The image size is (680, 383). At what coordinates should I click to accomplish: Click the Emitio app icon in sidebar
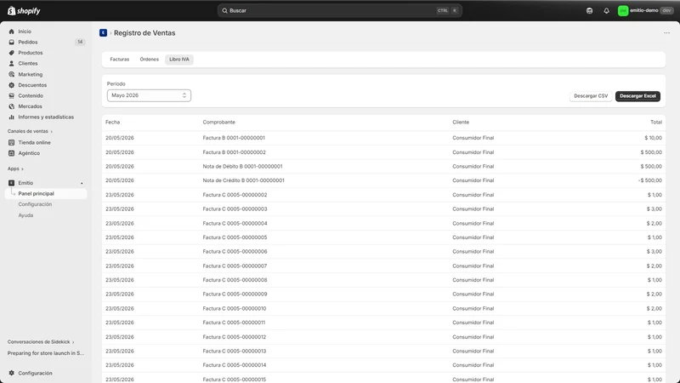pyautogui.click(x=12, y=183)
